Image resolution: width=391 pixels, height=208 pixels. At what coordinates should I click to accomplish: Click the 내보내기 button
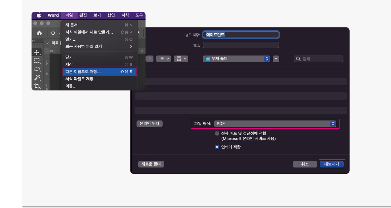click(x=331, y=164)
